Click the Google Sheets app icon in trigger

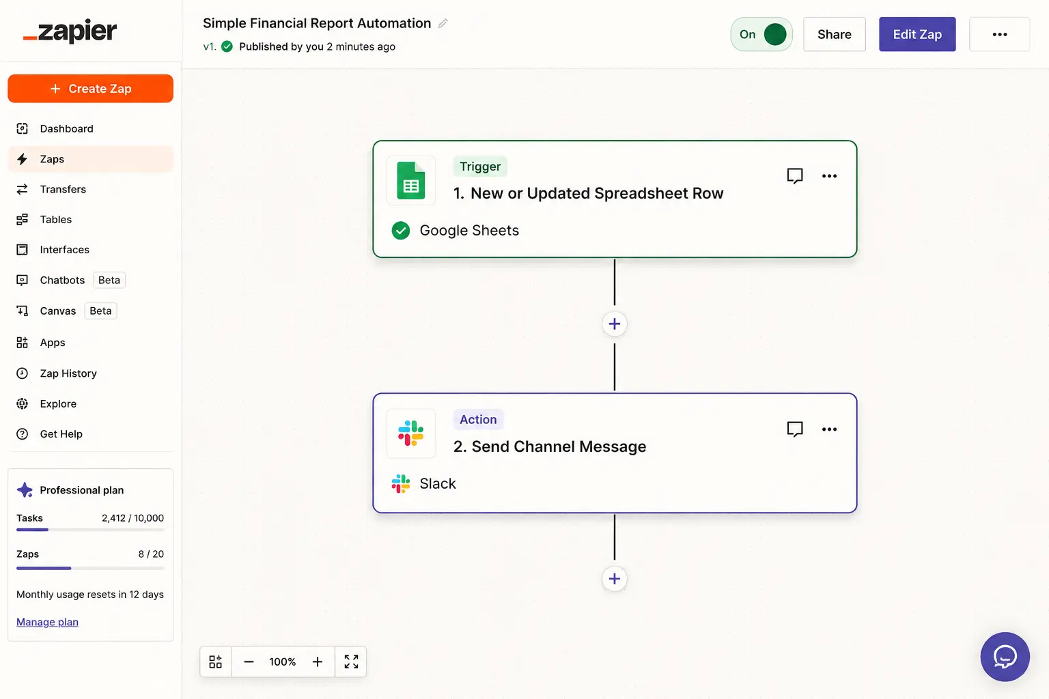tap(411, 181)
